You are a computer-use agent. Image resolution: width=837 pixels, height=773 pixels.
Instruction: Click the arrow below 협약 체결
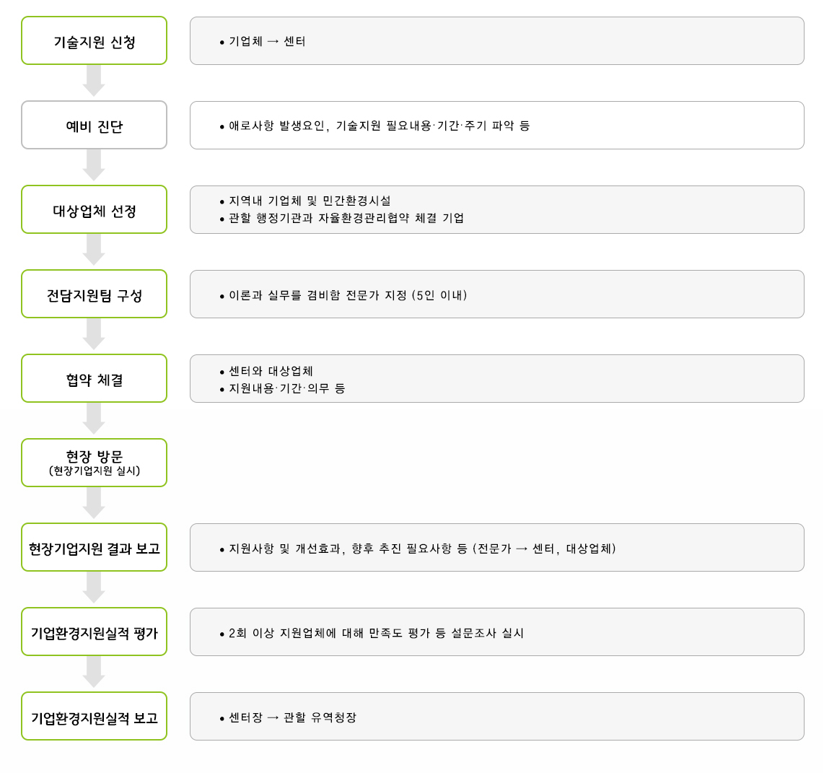click(x=94, y=419)
